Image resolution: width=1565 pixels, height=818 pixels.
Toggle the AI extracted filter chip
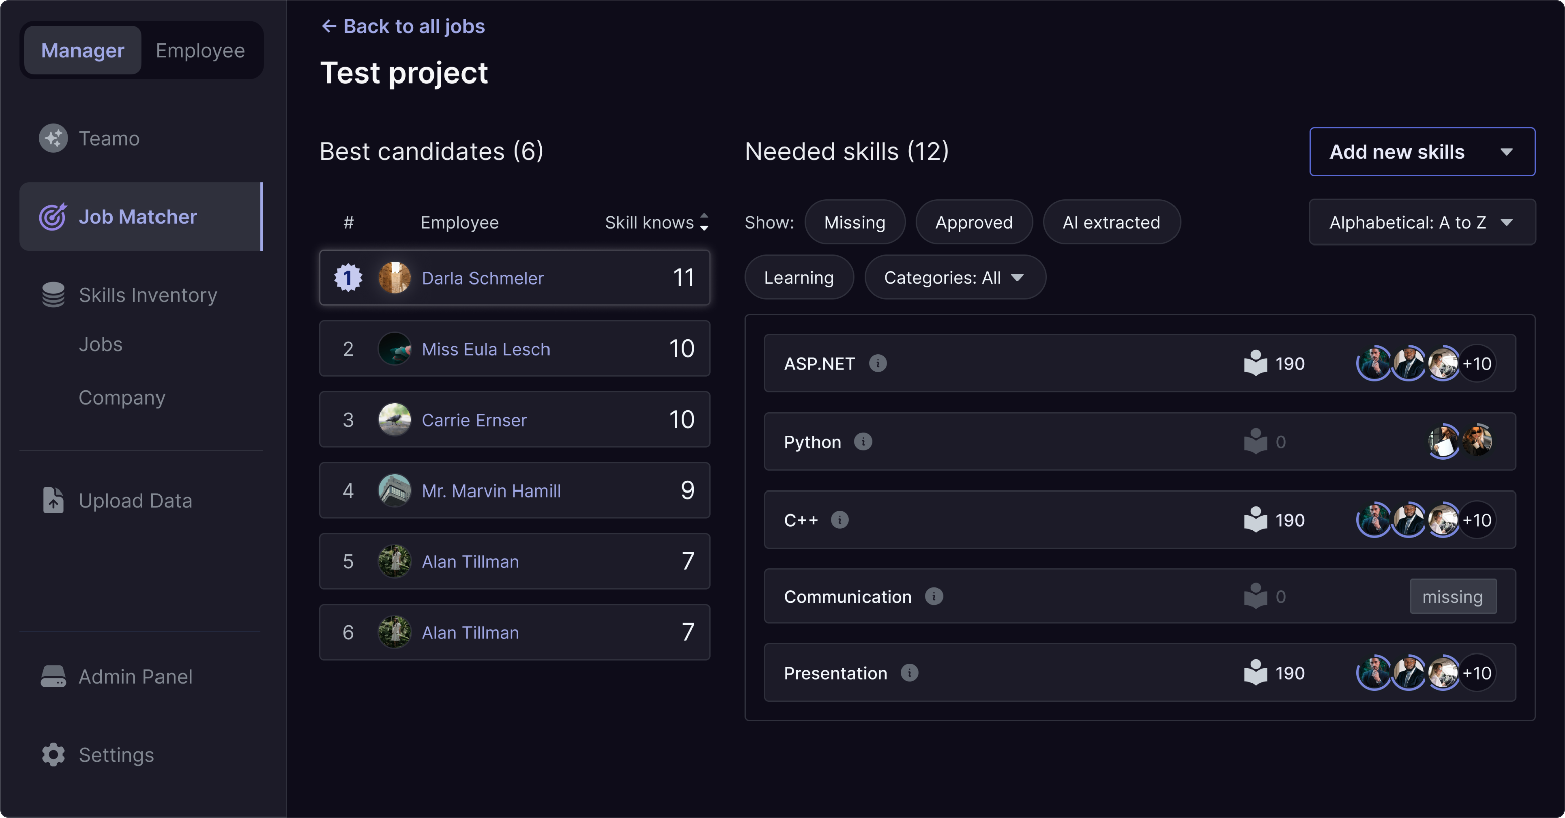tap(1111, 222)
